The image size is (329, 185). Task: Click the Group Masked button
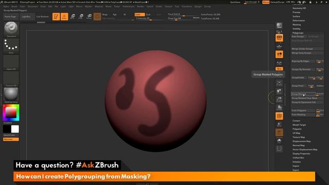click(x=303, y=94)
